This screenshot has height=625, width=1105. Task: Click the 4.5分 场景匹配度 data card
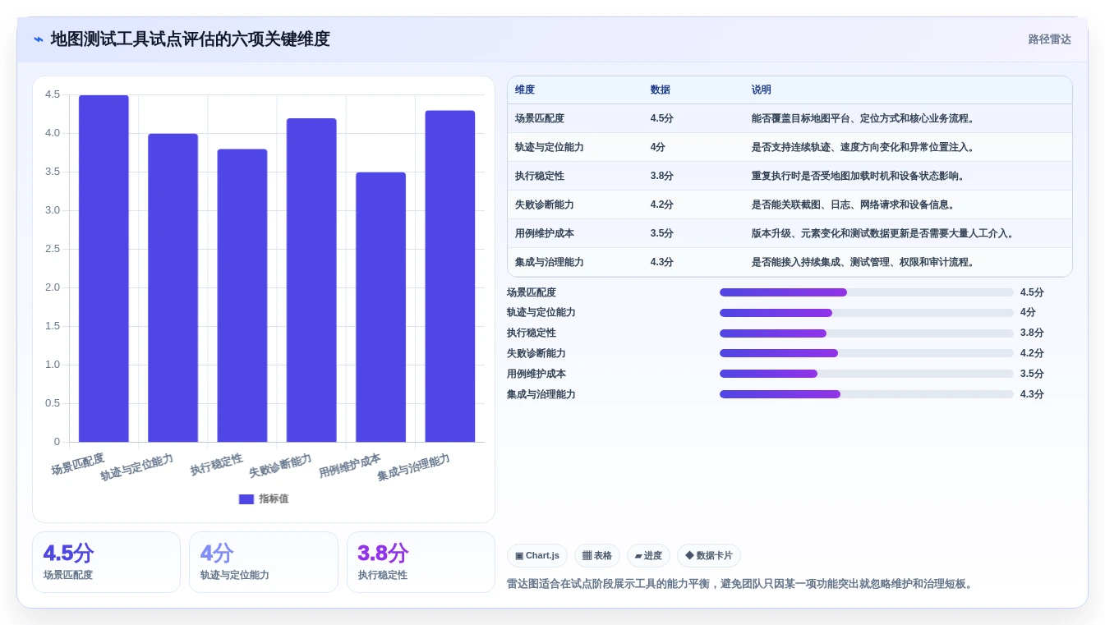[x=106, y=562]
